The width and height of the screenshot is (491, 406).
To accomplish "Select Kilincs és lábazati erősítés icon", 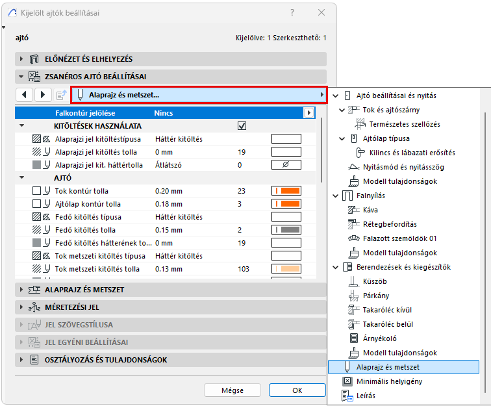I will [360, 153].
